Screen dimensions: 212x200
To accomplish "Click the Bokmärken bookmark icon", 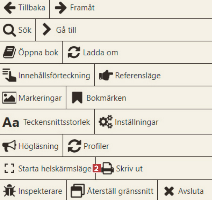I will pos(77,98).
